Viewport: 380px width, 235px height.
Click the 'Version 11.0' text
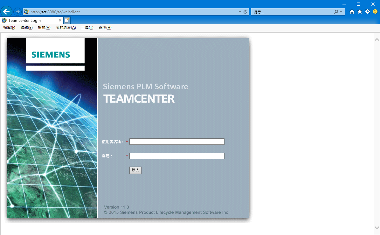(x=116, y=207)
